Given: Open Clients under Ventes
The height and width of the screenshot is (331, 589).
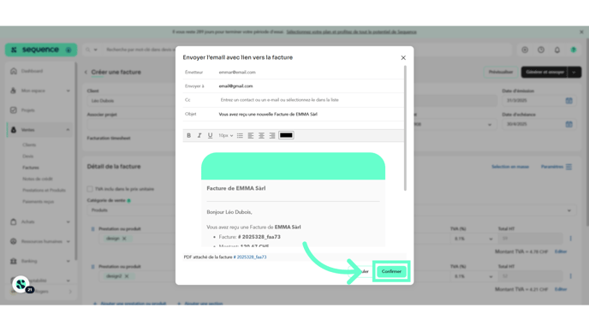Looking at the screenshot, I should click(x=29, y=145).
